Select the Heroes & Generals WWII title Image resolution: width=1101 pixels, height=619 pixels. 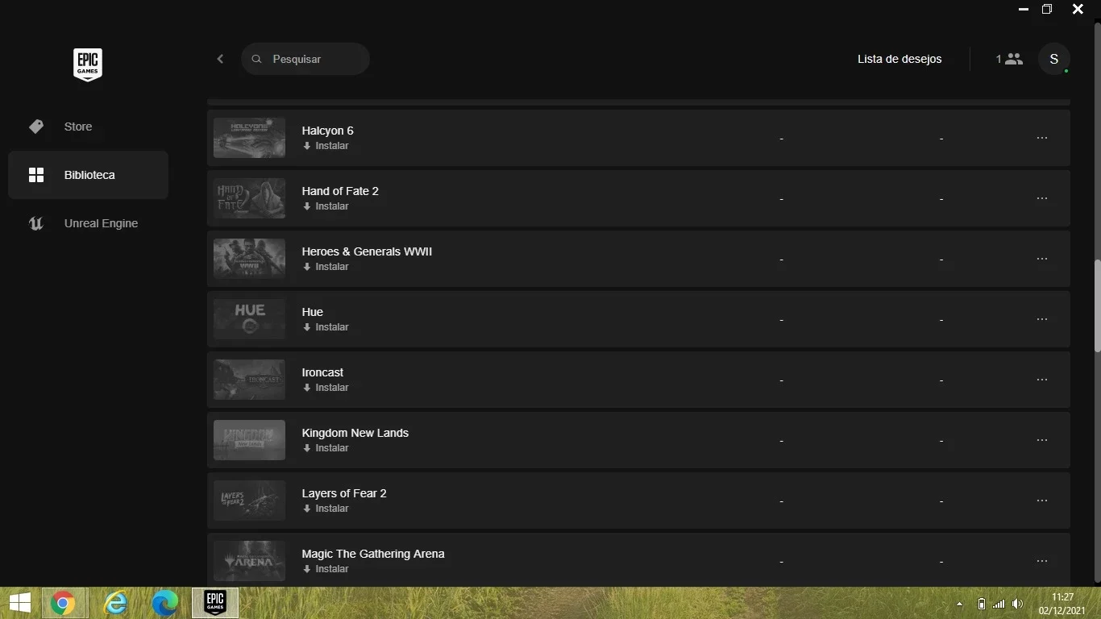point(367,251)
